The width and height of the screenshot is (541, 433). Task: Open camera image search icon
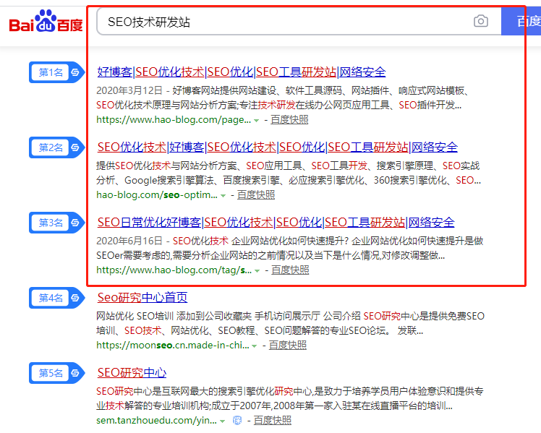[x=481, y=21]
